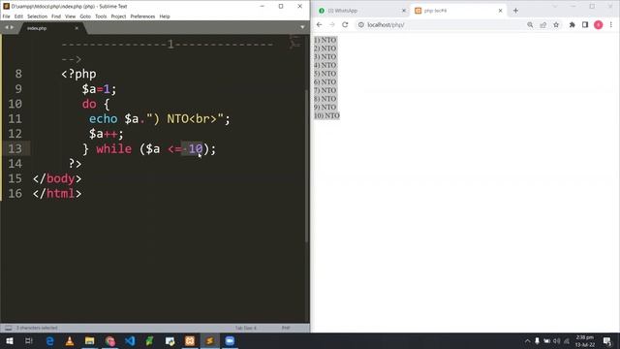Change Tab Size in status bar
Image resolution: width=620 pixels, height=349 pixels.
246,328
